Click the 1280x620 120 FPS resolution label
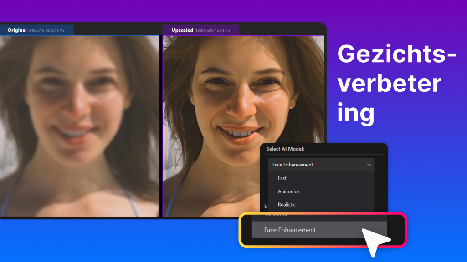The image size is (467, 262). 213,30
